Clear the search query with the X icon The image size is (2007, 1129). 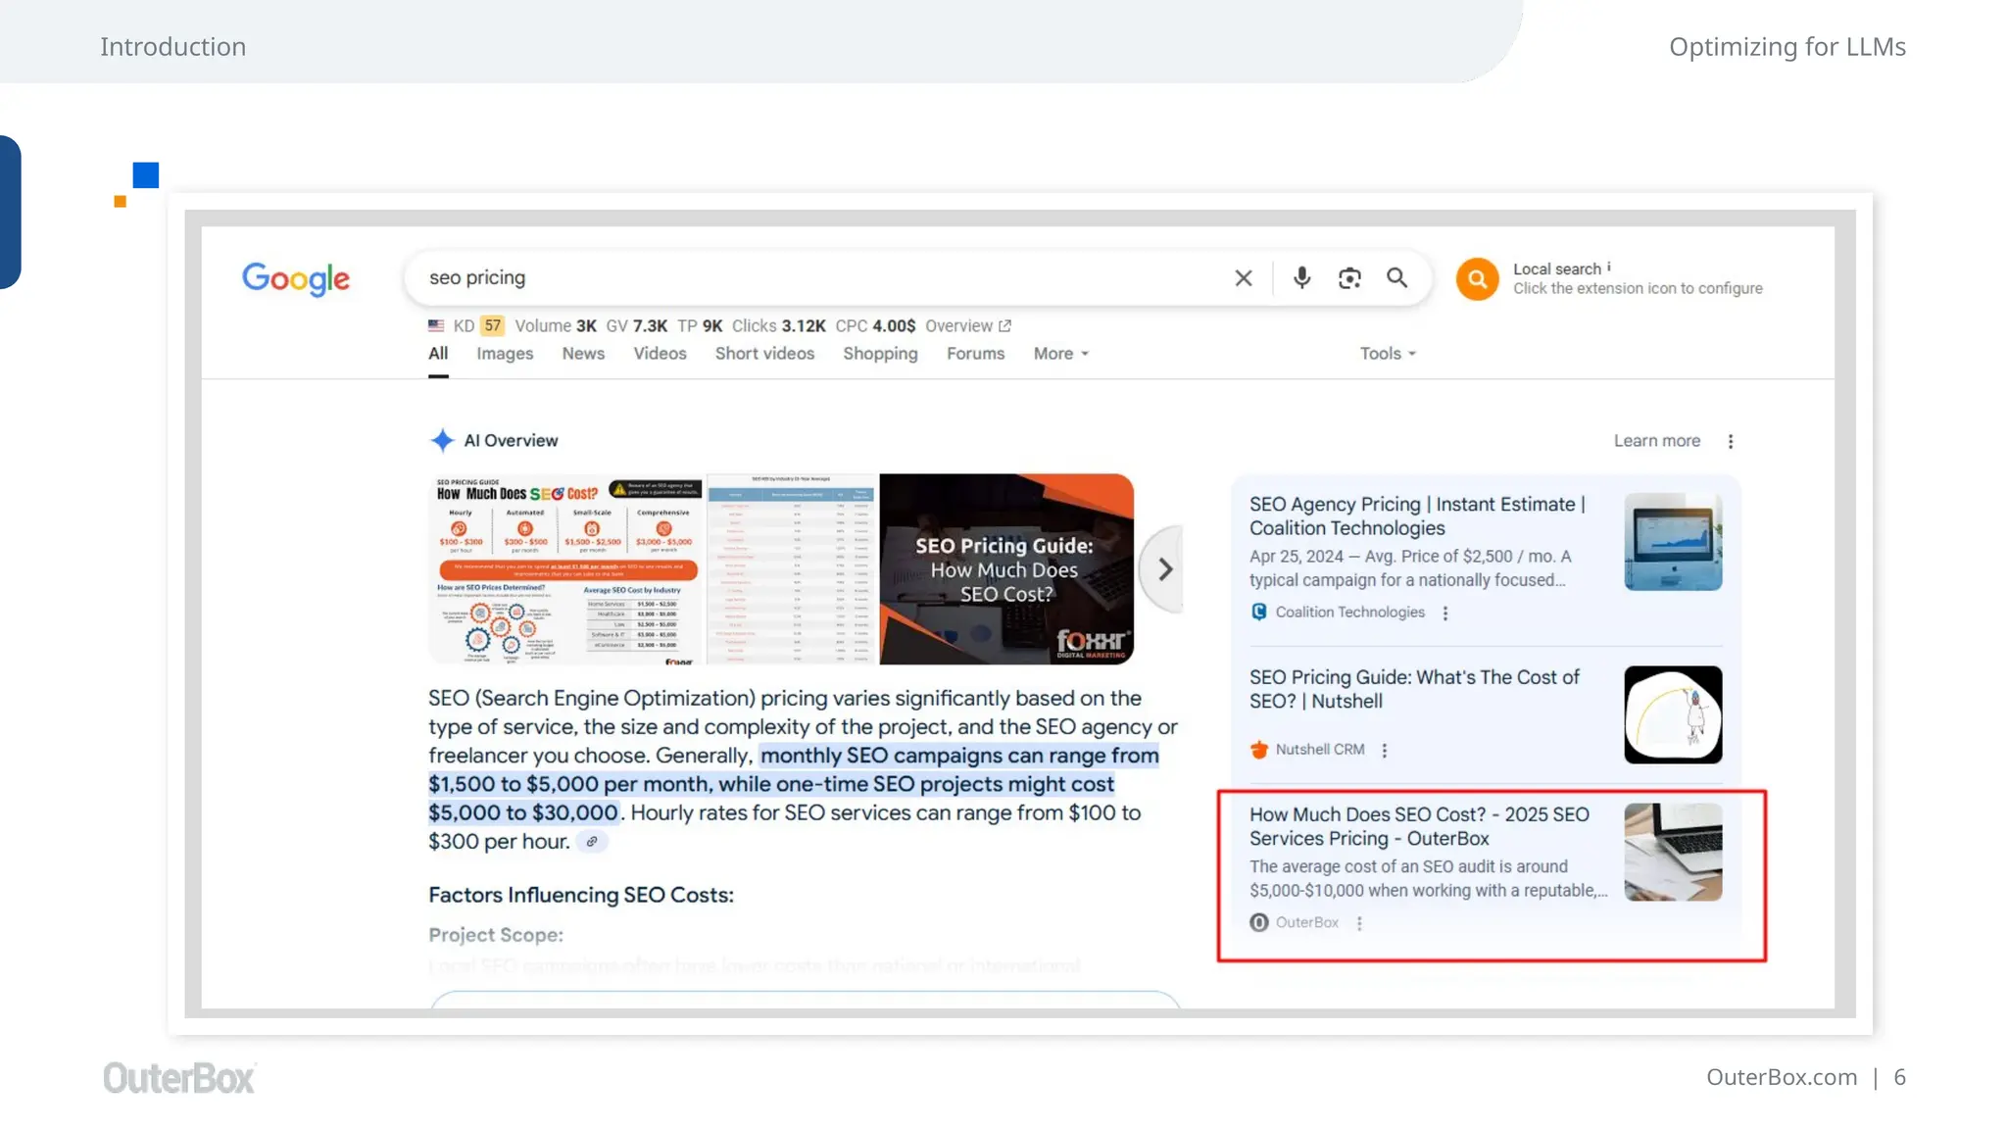[x=1244, y=278]
